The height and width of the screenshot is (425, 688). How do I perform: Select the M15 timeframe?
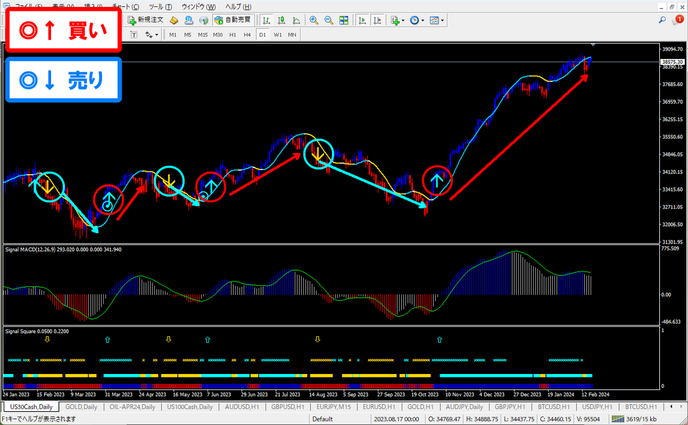point(202,35)
